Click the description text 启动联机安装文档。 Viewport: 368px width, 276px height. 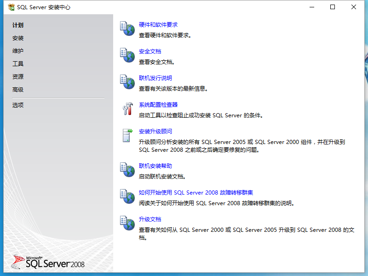click(x=162, y=177)
